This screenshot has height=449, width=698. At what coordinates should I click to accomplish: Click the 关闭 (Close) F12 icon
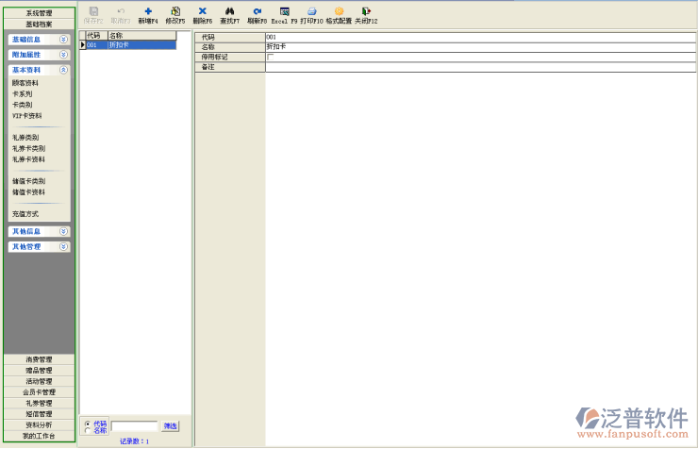[366, 11]
